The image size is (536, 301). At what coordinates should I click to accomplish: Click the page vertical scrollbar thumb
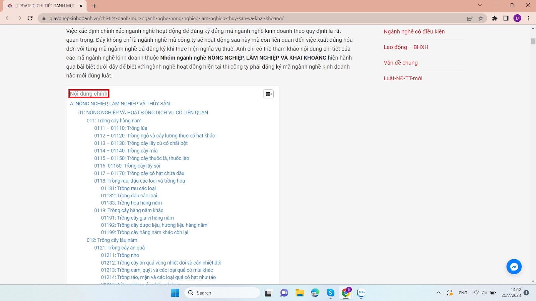pos(533,41)
